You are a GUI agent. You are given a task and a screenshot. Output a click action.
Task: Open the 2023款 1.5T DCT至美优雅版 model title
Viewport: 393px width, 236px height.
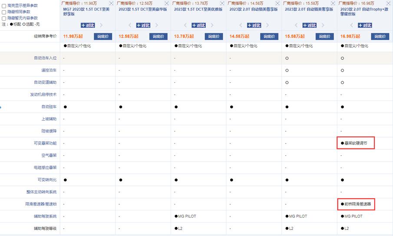[x=198, y=9]
